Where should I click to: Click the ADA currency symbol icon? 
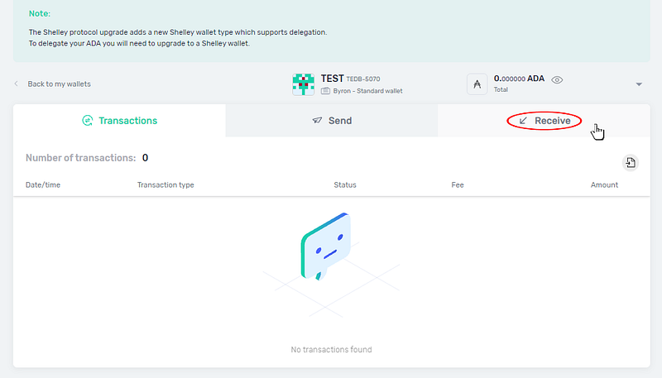pyautogui.click(x=477, y=84)
